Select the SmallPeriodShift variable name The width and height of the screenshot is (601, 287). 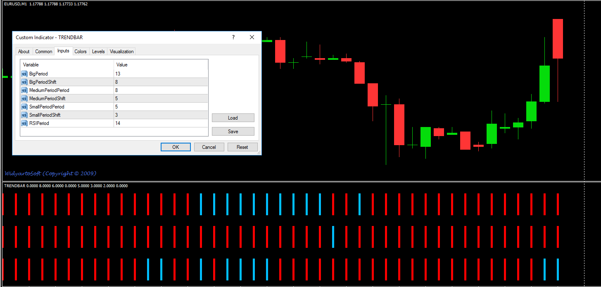[45, 115]
